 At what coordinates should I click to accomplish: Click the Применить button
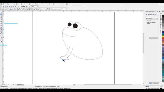(156, 83)
